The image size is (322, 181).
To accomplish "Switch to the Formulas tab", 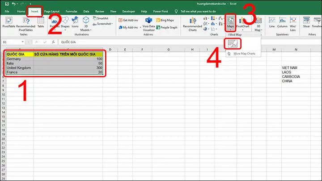I will [x=72, y=11].
